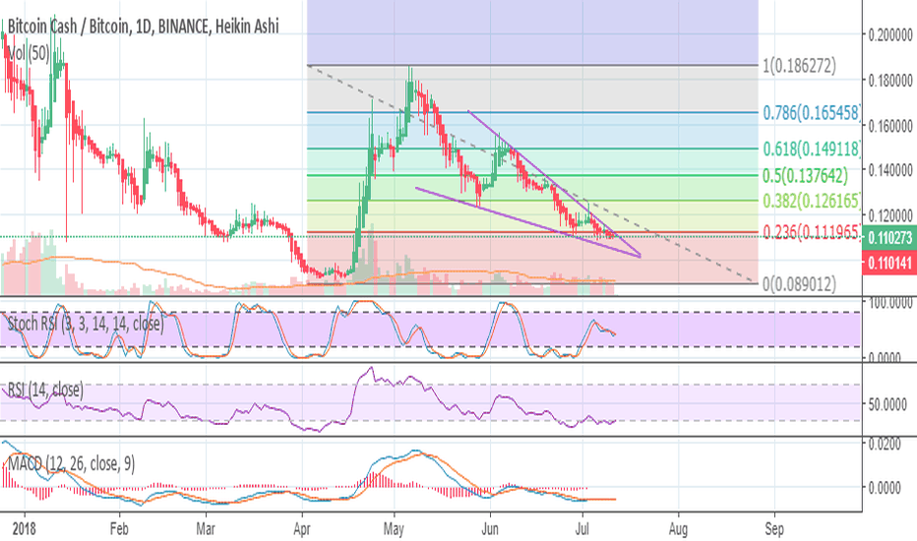The height and width of the screenshot is (541, 917).
Task: Click the red 0.110141 price tag
Action: 889,264
